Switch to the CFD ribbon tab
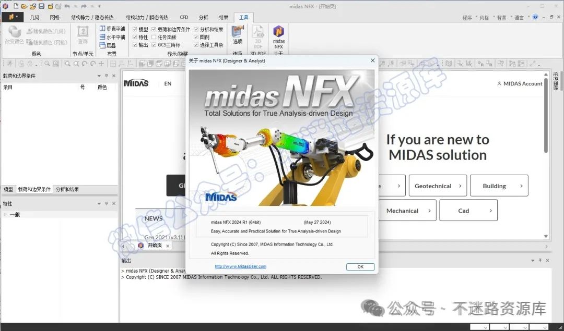The width and height of the screenshot is (564, 331). click(184, 17)
